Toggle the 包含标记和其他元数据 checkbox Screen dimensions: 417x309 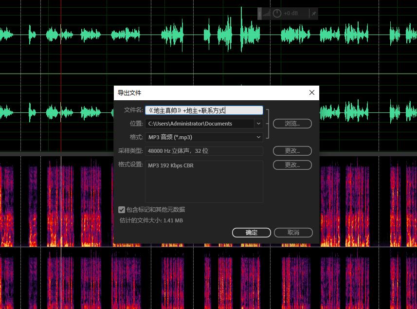(x=122, y=210)
